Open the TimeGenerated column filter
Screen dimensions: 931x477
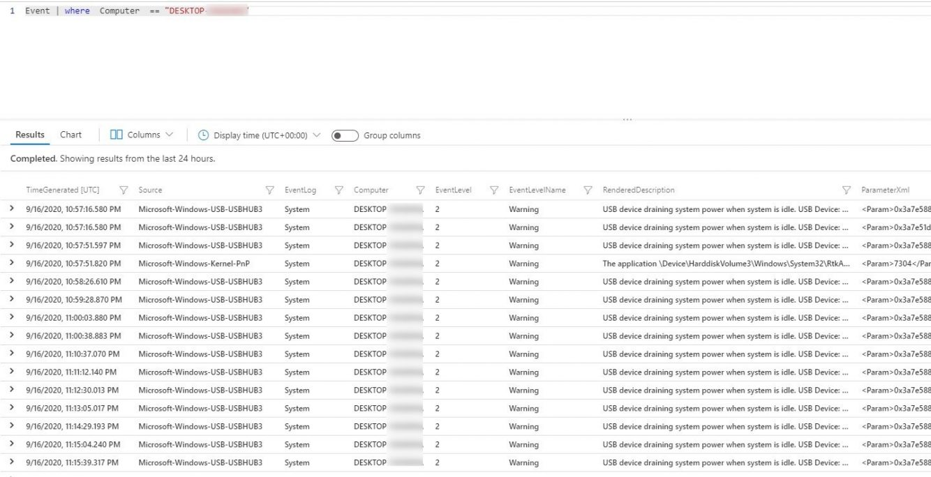point(124,190)
